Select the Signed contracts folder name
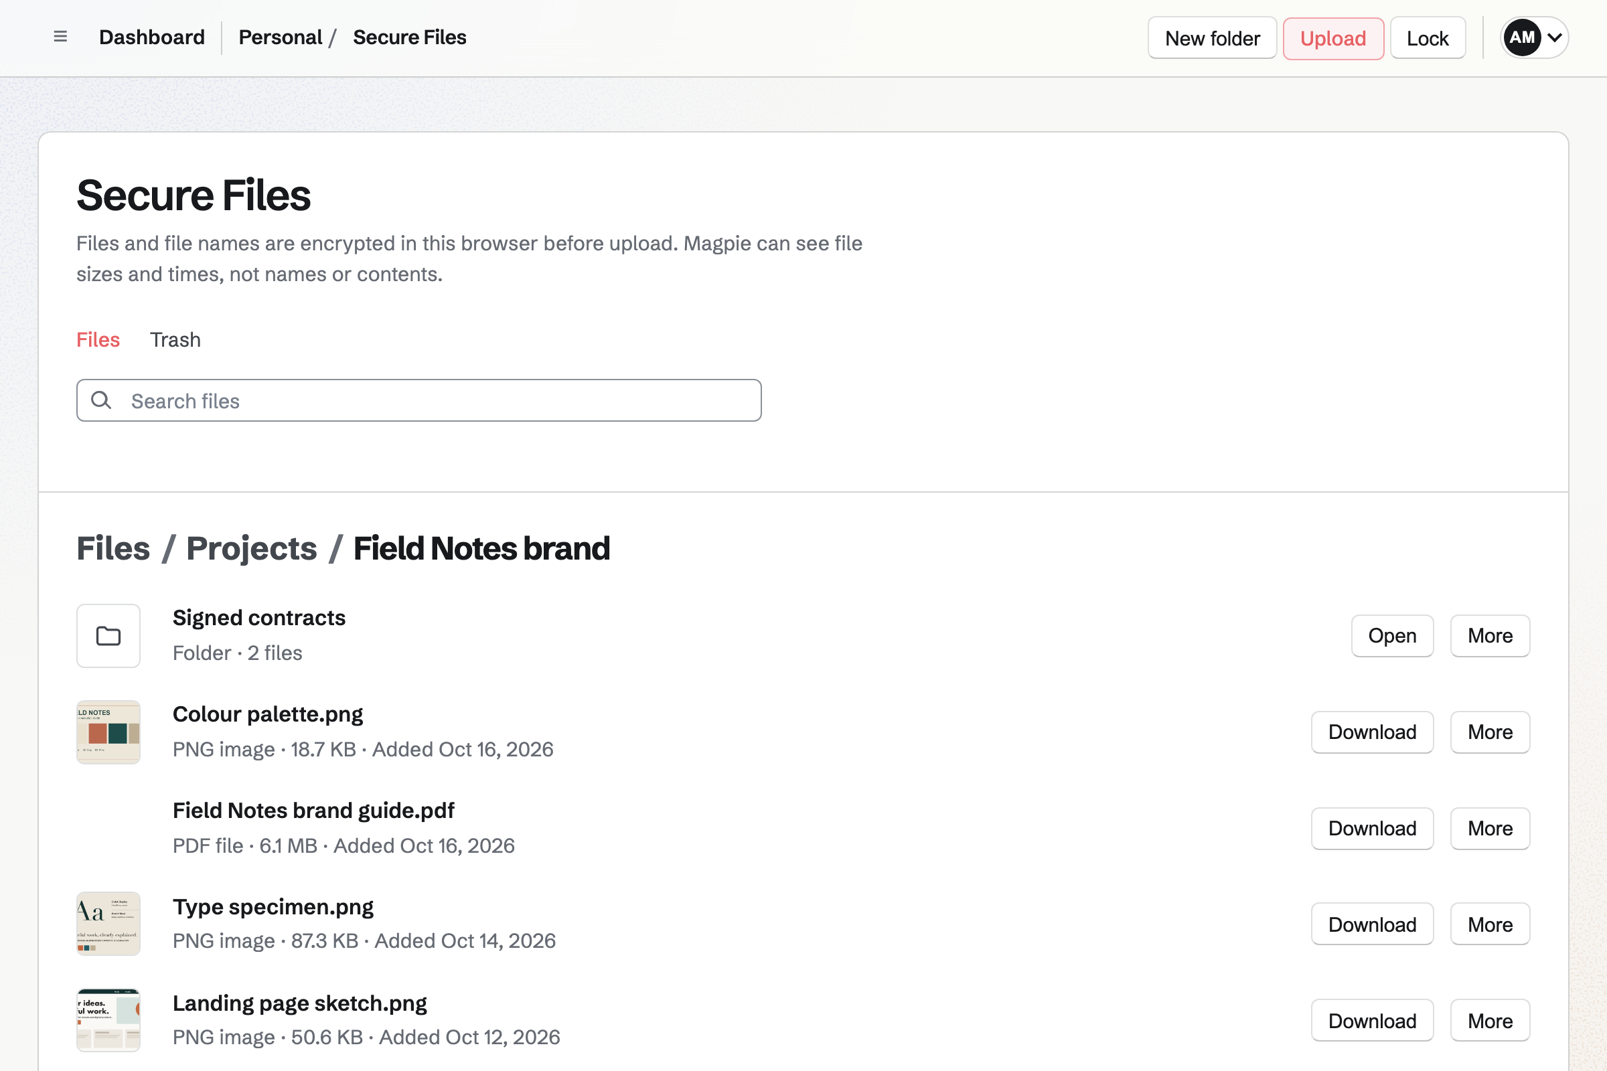This screenshot has width=1607, height=1071. [x=259, y=617]
